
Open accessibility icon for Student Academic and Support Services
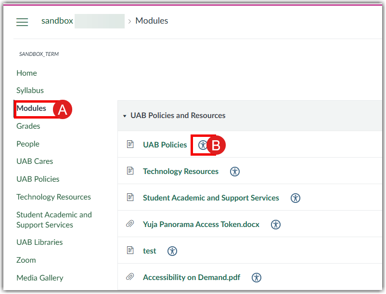[296, 198]
